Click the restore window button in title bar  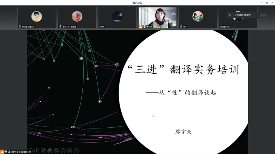tap(267, 3)
